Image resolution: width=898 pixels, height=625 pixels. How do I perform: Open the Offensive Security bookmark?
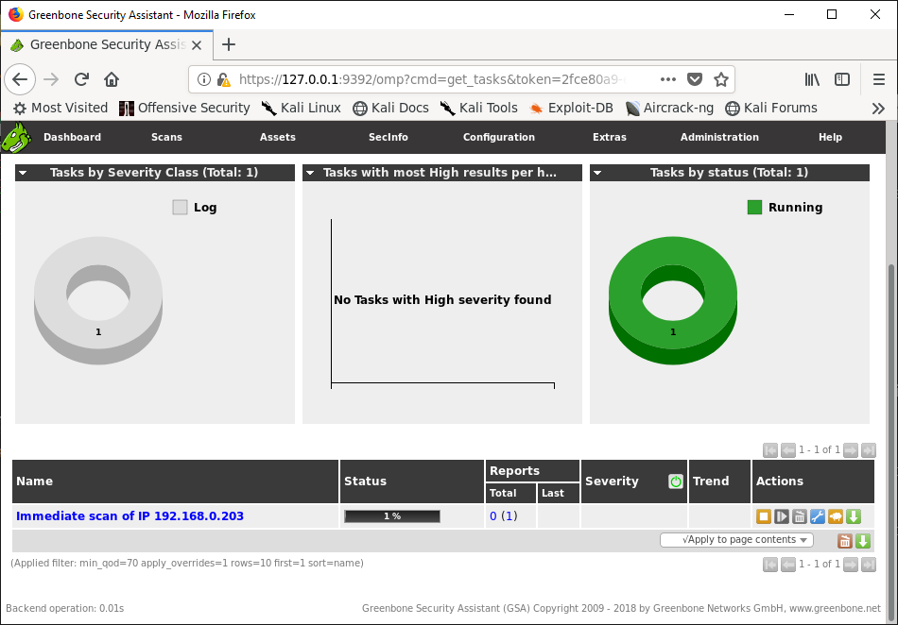pos(184,108)
